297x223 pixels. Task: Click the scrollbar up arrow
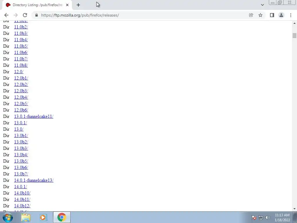(294, 23)
